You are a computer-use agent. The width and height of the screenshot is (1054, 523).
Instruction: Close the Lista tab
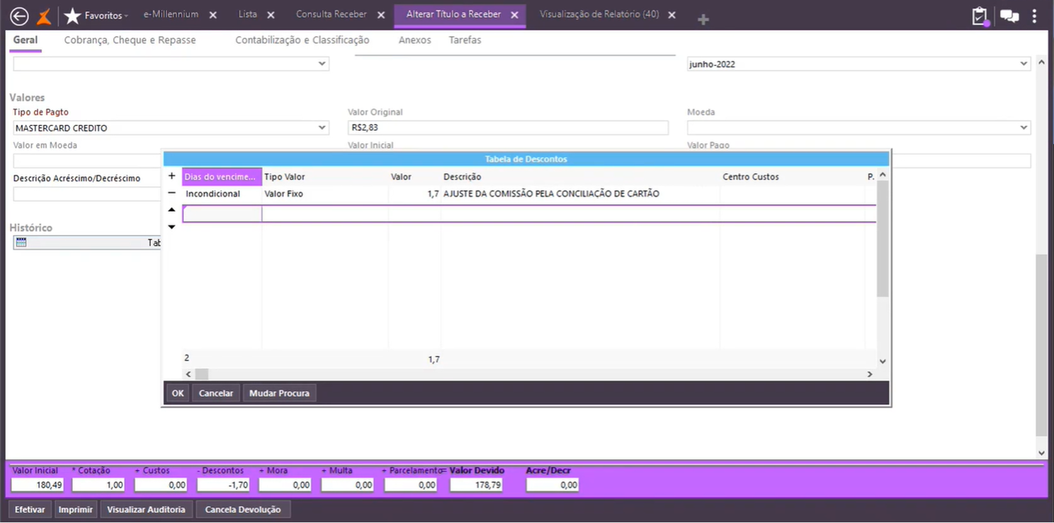(x=271, y=15)
